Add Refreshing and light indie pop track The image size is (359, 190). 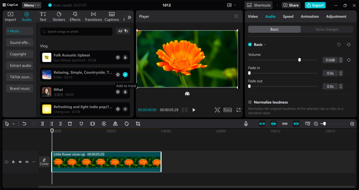point(125,109)
